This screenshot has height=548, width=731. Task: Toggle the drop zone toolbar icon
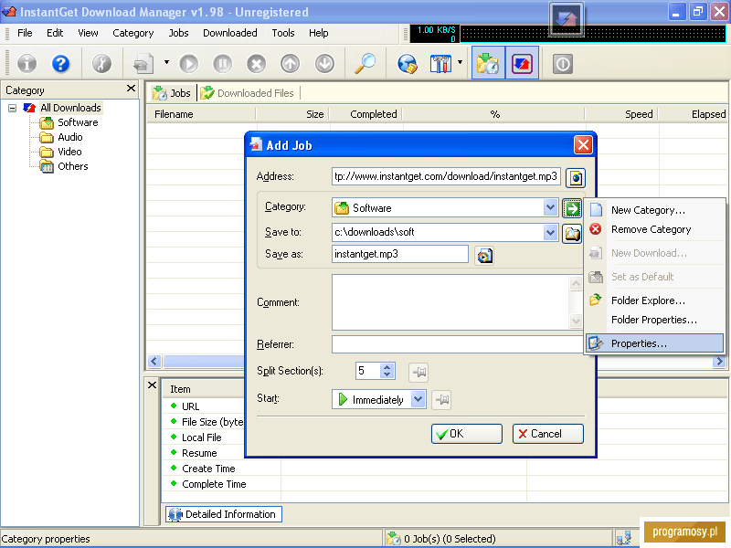(522, 63)
